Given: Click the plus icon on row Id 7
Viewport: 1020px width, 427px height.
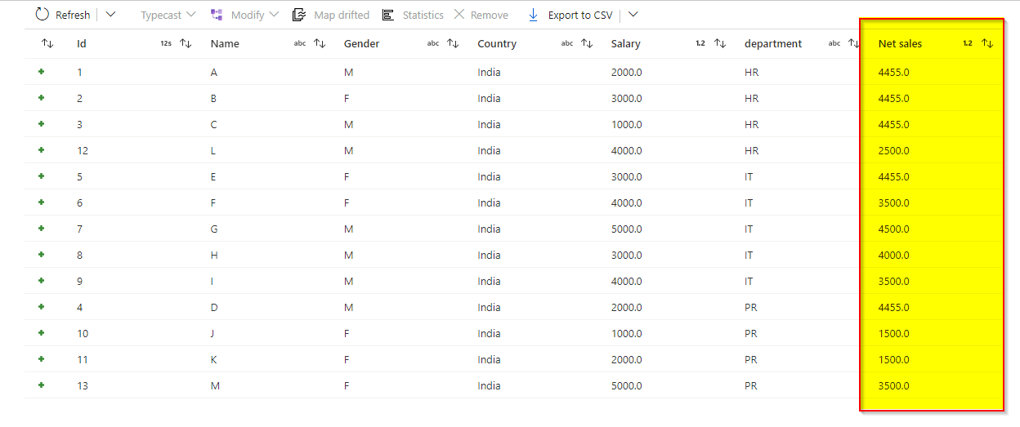Looking at the screenshot, I should (x=41, y=229).
